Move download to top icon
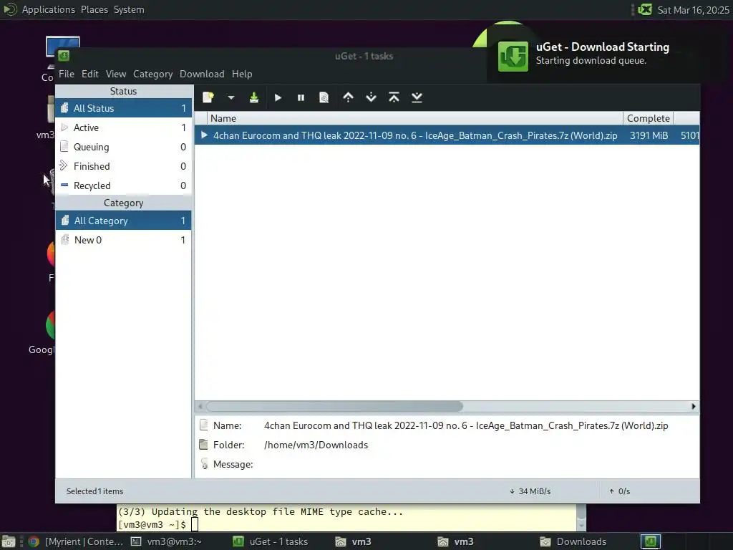The height and width of the screenshot is (550, 733). click(394, 97)
